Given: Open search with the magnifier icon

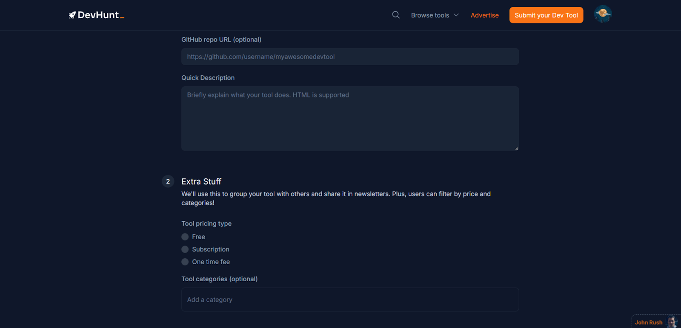Looking at the screenshot, I should 396,15.
